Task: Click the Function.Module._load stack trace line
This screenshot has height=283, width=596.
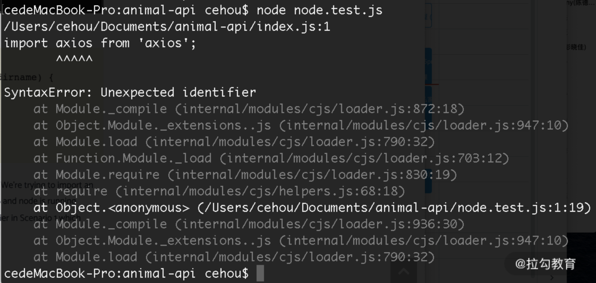Action: point(271,158)
